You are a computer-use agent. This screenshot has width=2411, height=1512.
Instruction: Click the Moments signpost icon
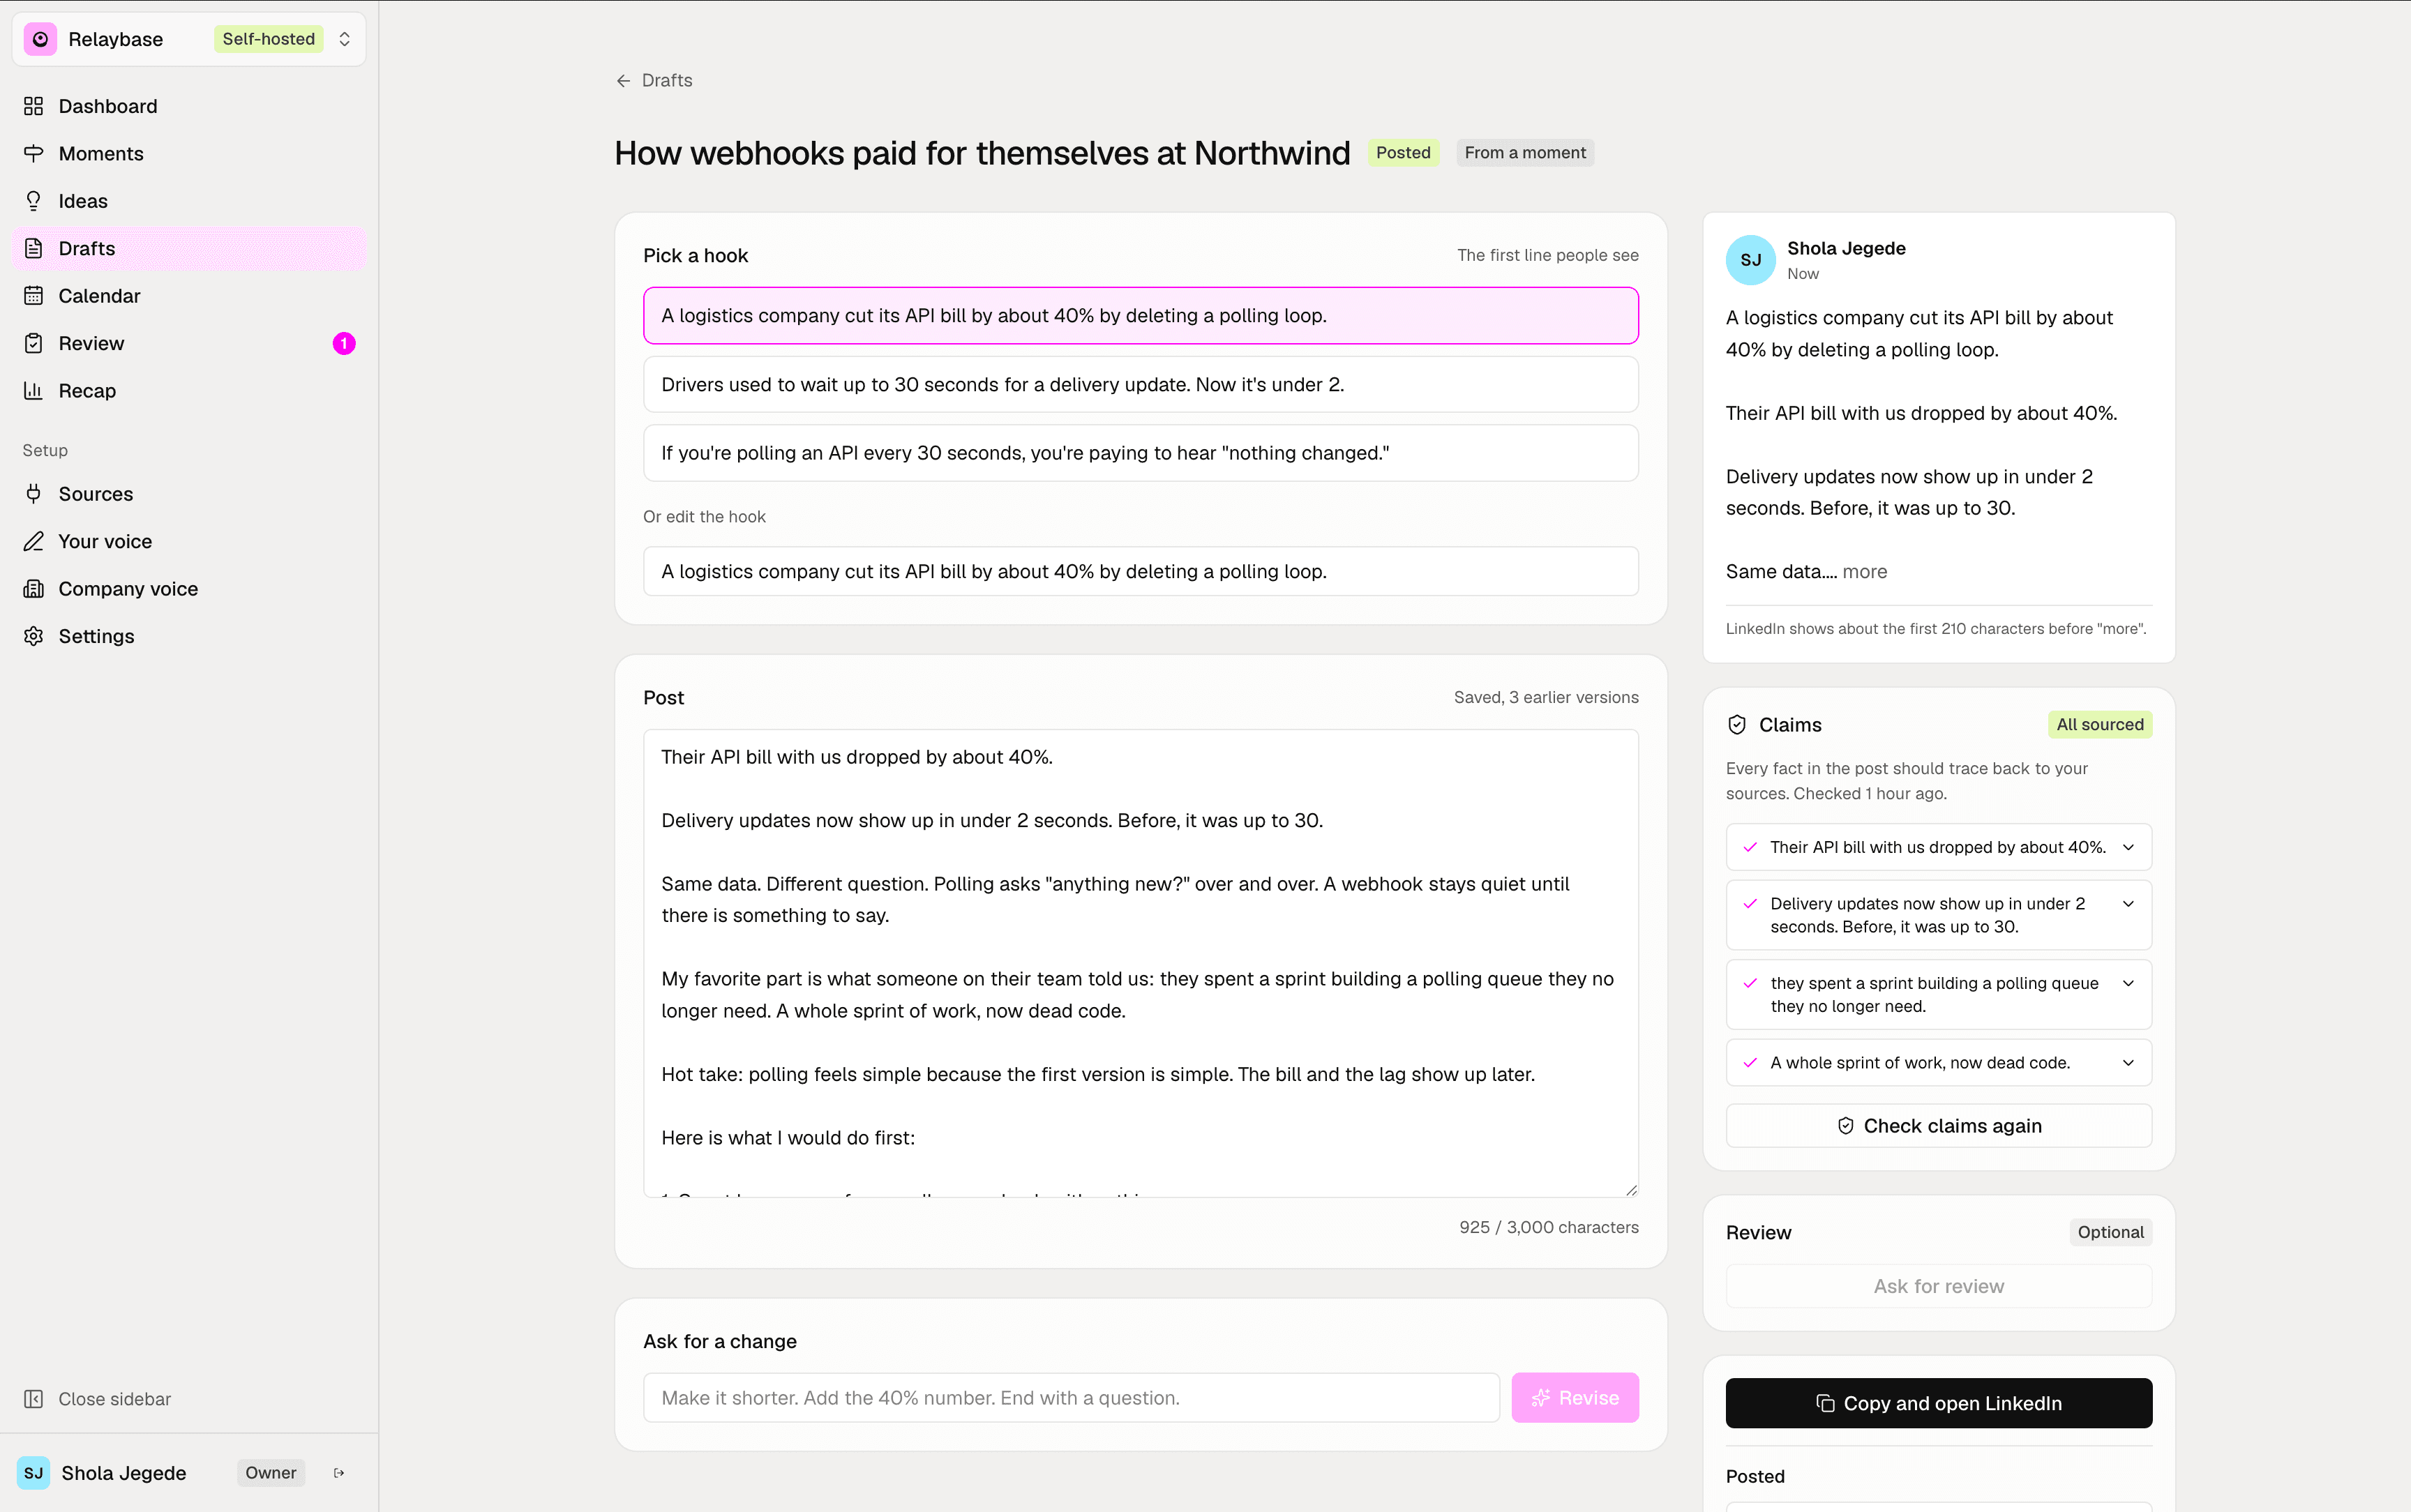click(34, 153)
